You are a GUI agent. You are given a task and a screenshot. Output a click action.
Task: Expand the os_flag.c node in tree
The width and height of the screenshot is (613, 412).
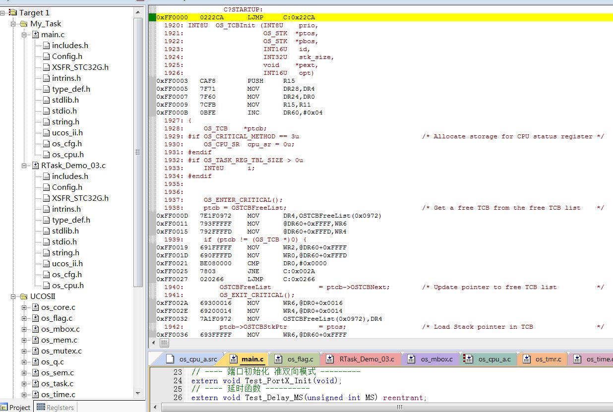[24, 318]
